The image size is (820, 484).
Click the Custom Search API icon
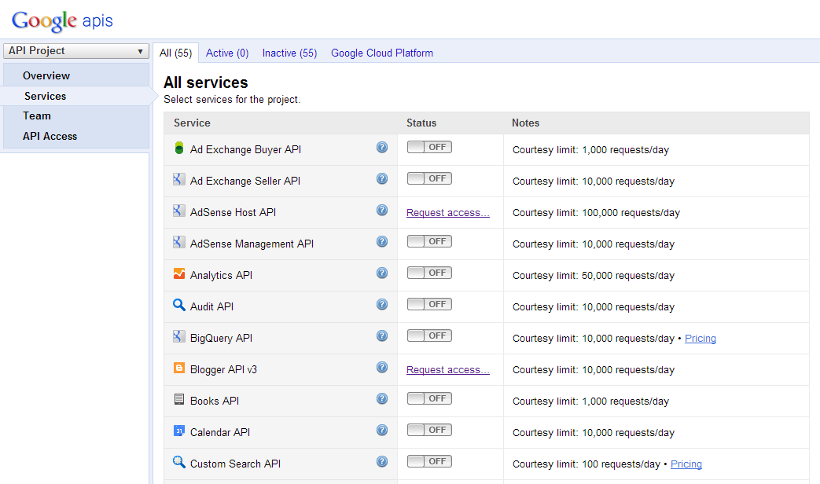[x=178, y=461]
